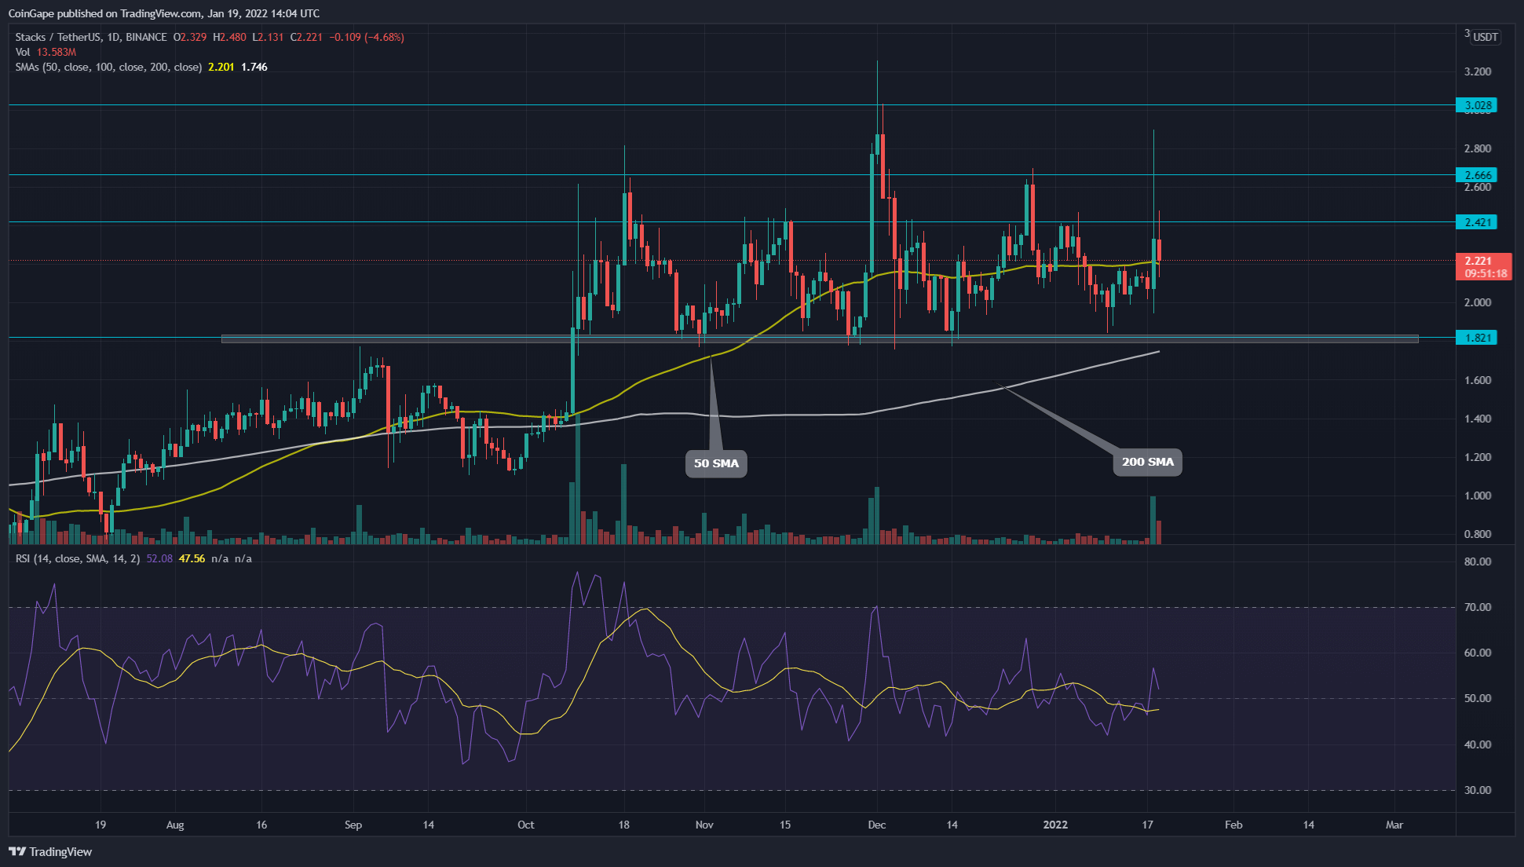This screenshot has width=1524, height=867.
Task: Click the 2.421 price level tag
Action: (1476, 222)
